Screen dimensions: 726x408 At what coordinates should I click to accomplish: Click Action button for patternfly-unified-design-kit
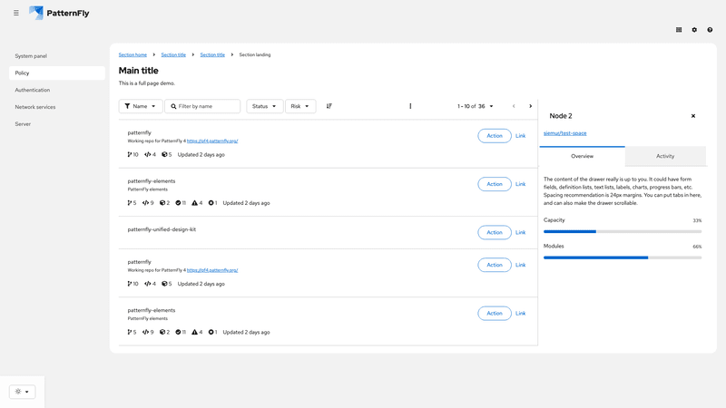tap(495, 232)
